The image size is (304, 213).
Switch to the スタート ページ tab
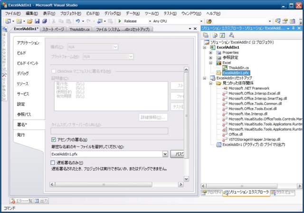click(53, 29)
